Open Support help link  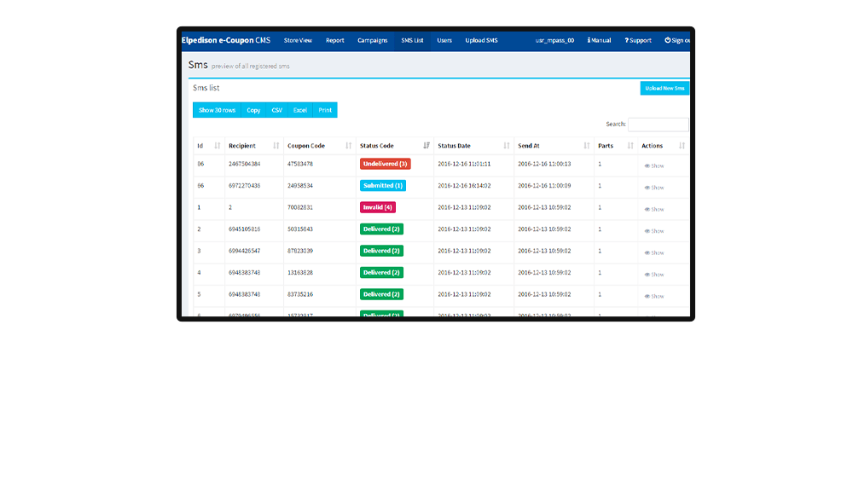[x=637, y=40]
